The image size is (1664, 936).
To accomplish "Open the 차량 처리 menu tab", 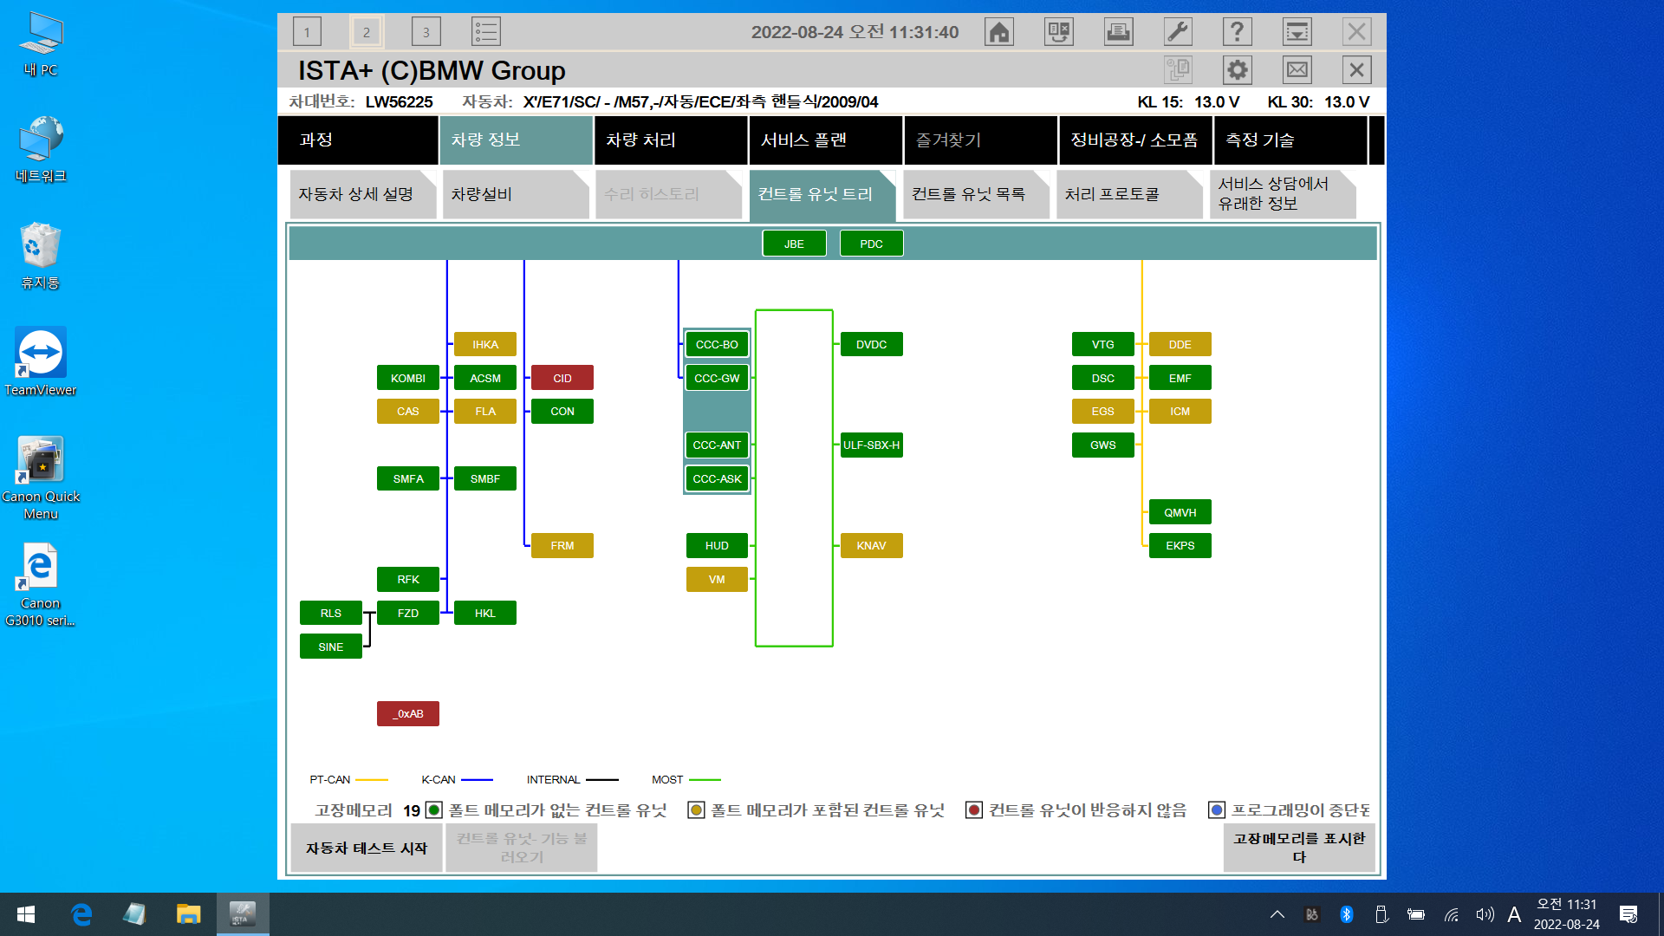I will click(670, 140).
